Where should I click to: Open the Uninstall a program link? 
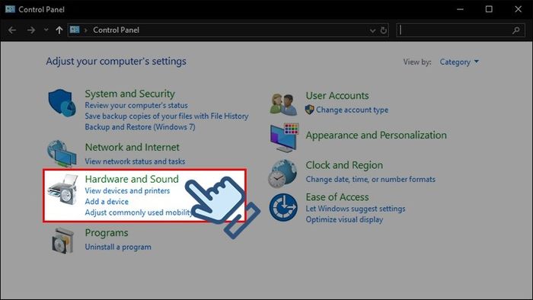click(118, 247)
